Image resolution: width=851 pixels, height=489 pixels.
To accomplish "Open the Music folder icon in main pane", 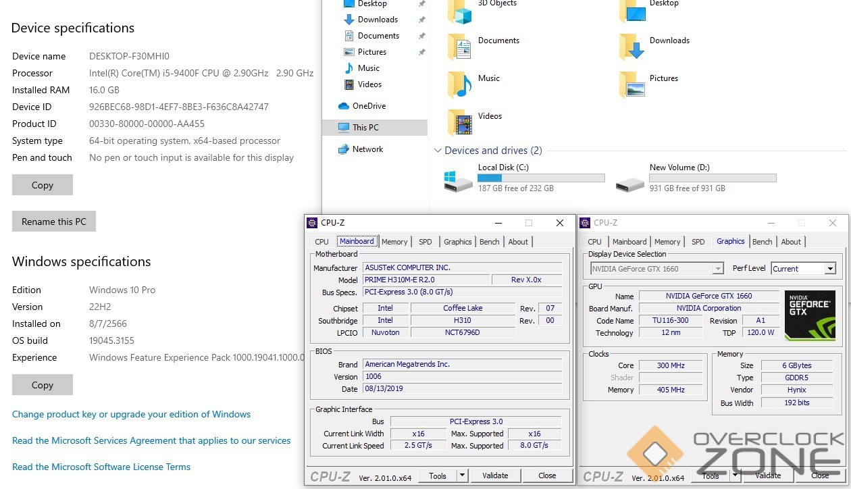I will pos(460,84).
